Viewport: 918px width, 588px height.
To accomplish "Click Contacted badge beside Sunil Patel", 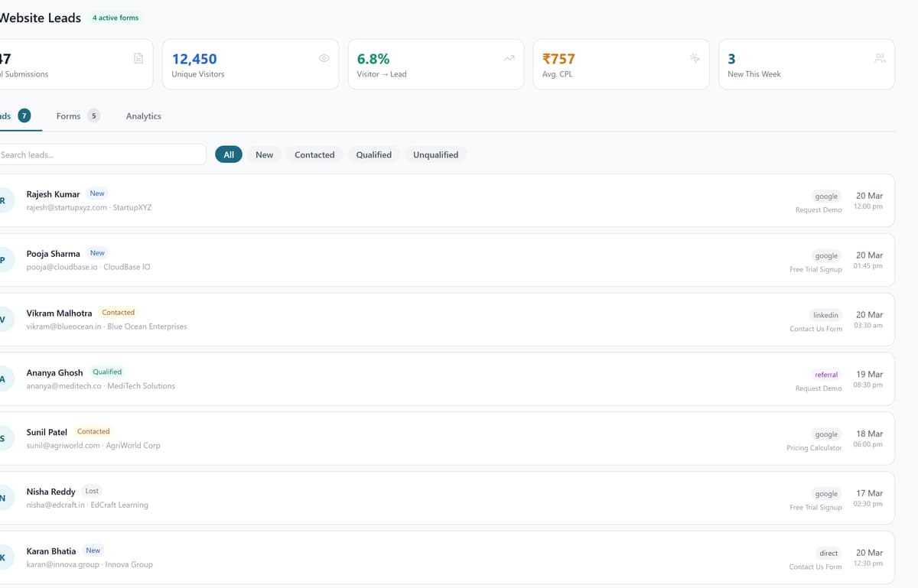I will [93, 432].
